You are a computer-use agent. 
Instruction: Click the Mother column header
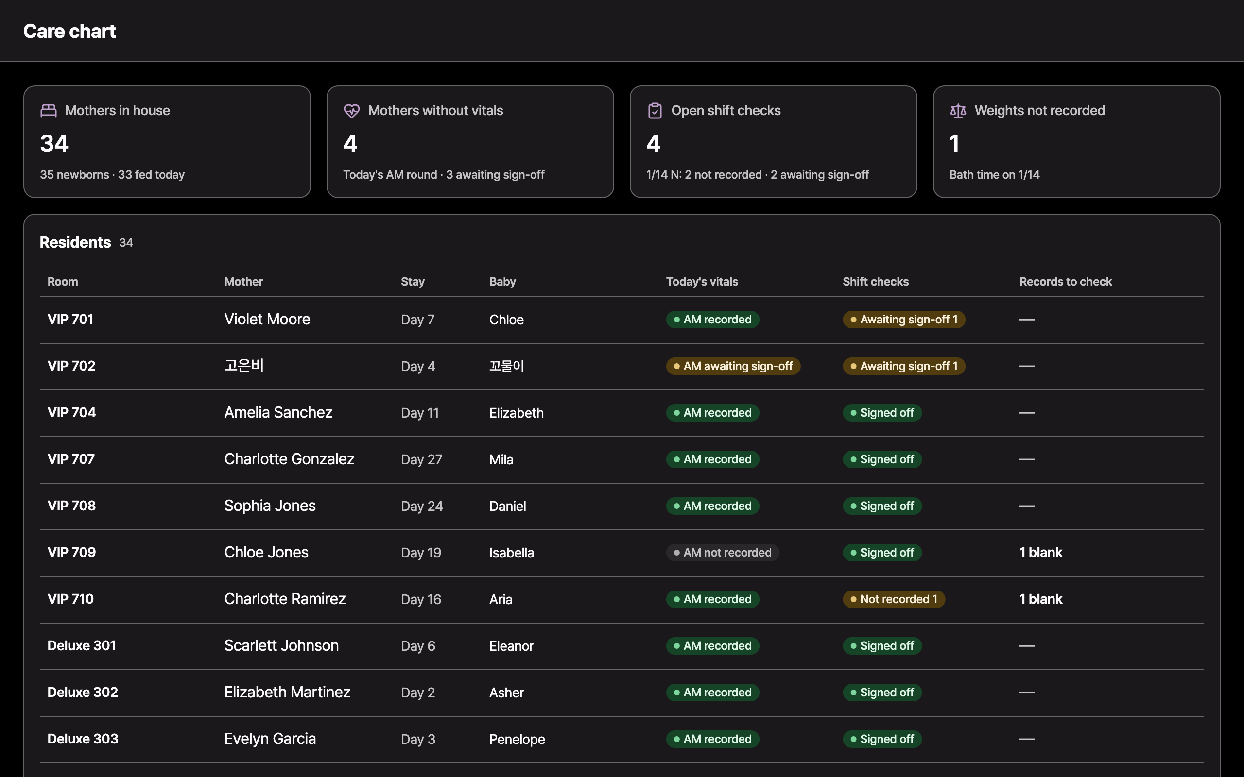243,282
